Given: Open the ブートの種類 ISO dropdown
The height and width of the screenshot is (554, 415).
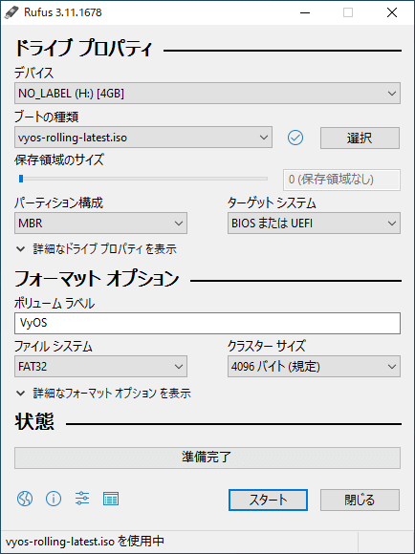Looking at the screenshot, I should point(143,138).
